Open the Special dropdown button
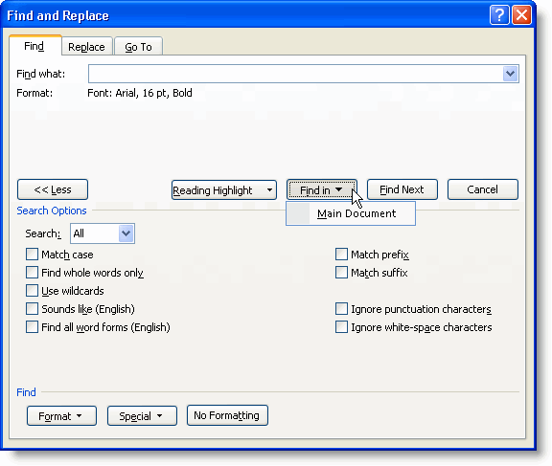 (x=142, y=416)
